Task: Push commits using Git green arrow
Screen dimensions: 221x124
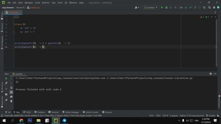Action: 195,8
